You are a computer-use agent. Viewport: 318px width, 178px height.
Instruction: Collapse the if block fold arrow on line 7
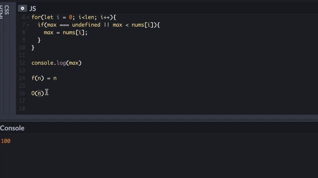click(28, 25)
